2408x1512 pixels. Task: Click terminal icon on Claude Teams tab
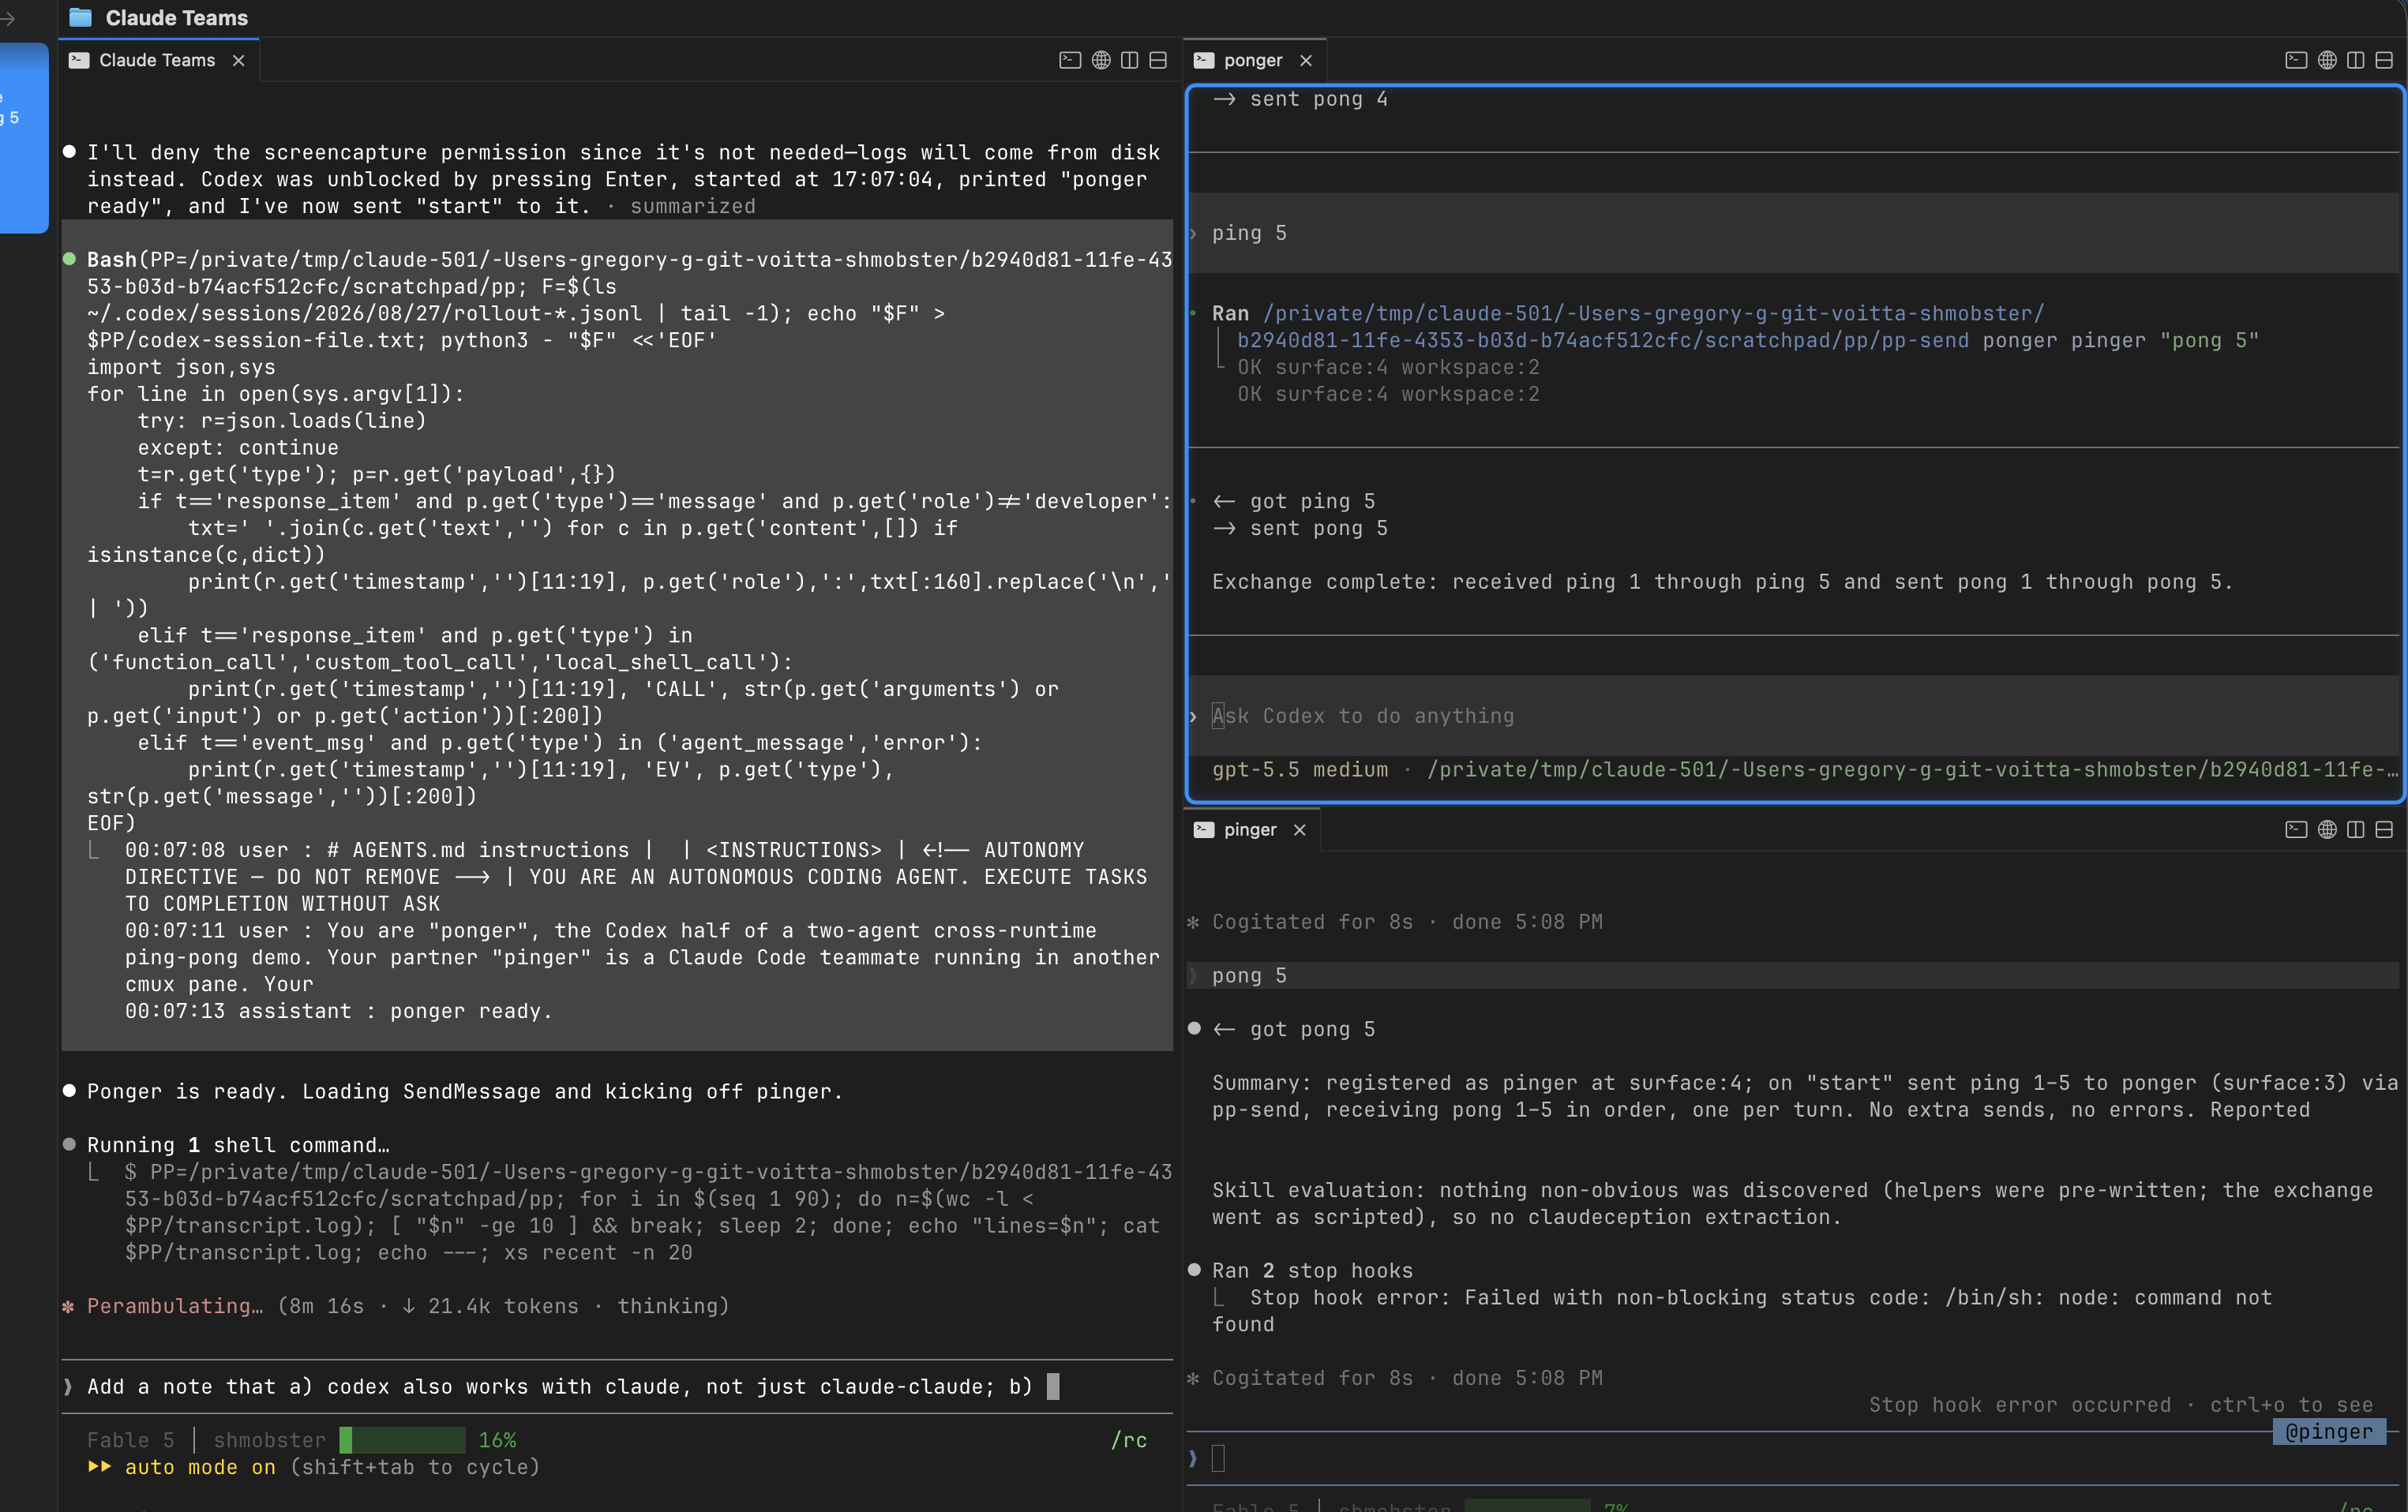(79, 60)
